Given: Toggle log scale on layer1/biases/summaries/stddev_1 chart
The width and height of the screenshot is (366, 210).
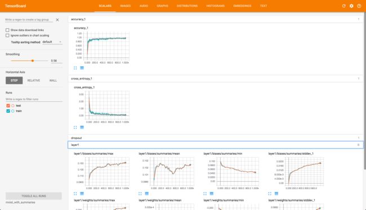Looking at the screenshot, I should [x=276, y=194].
